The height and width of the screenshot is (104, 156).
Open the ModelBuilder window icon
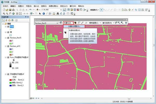(x=85, y=10)
